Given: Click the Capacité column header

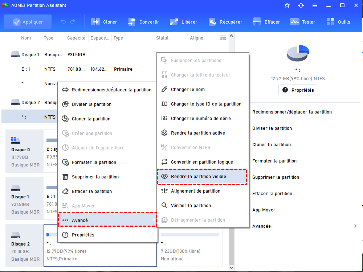Looking at the screenshot, I should pyautogui.click(x=76, y=38).
